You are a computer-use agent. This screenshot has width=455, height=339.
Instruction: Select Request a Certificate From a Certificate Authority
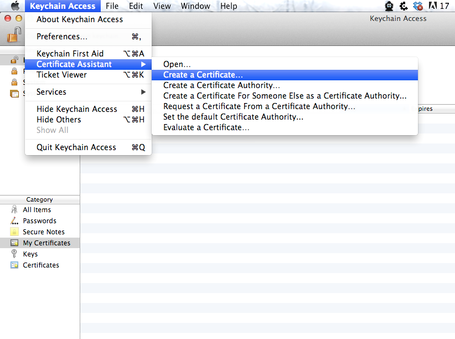click(259, 106)
